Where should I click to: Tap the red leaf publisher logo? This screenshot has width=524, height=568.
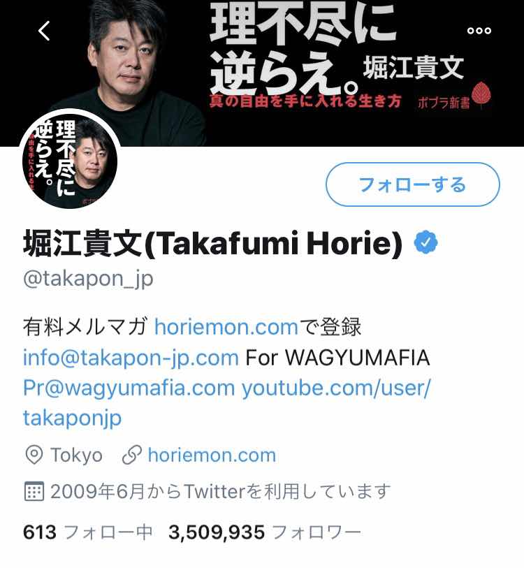(481, 94)
